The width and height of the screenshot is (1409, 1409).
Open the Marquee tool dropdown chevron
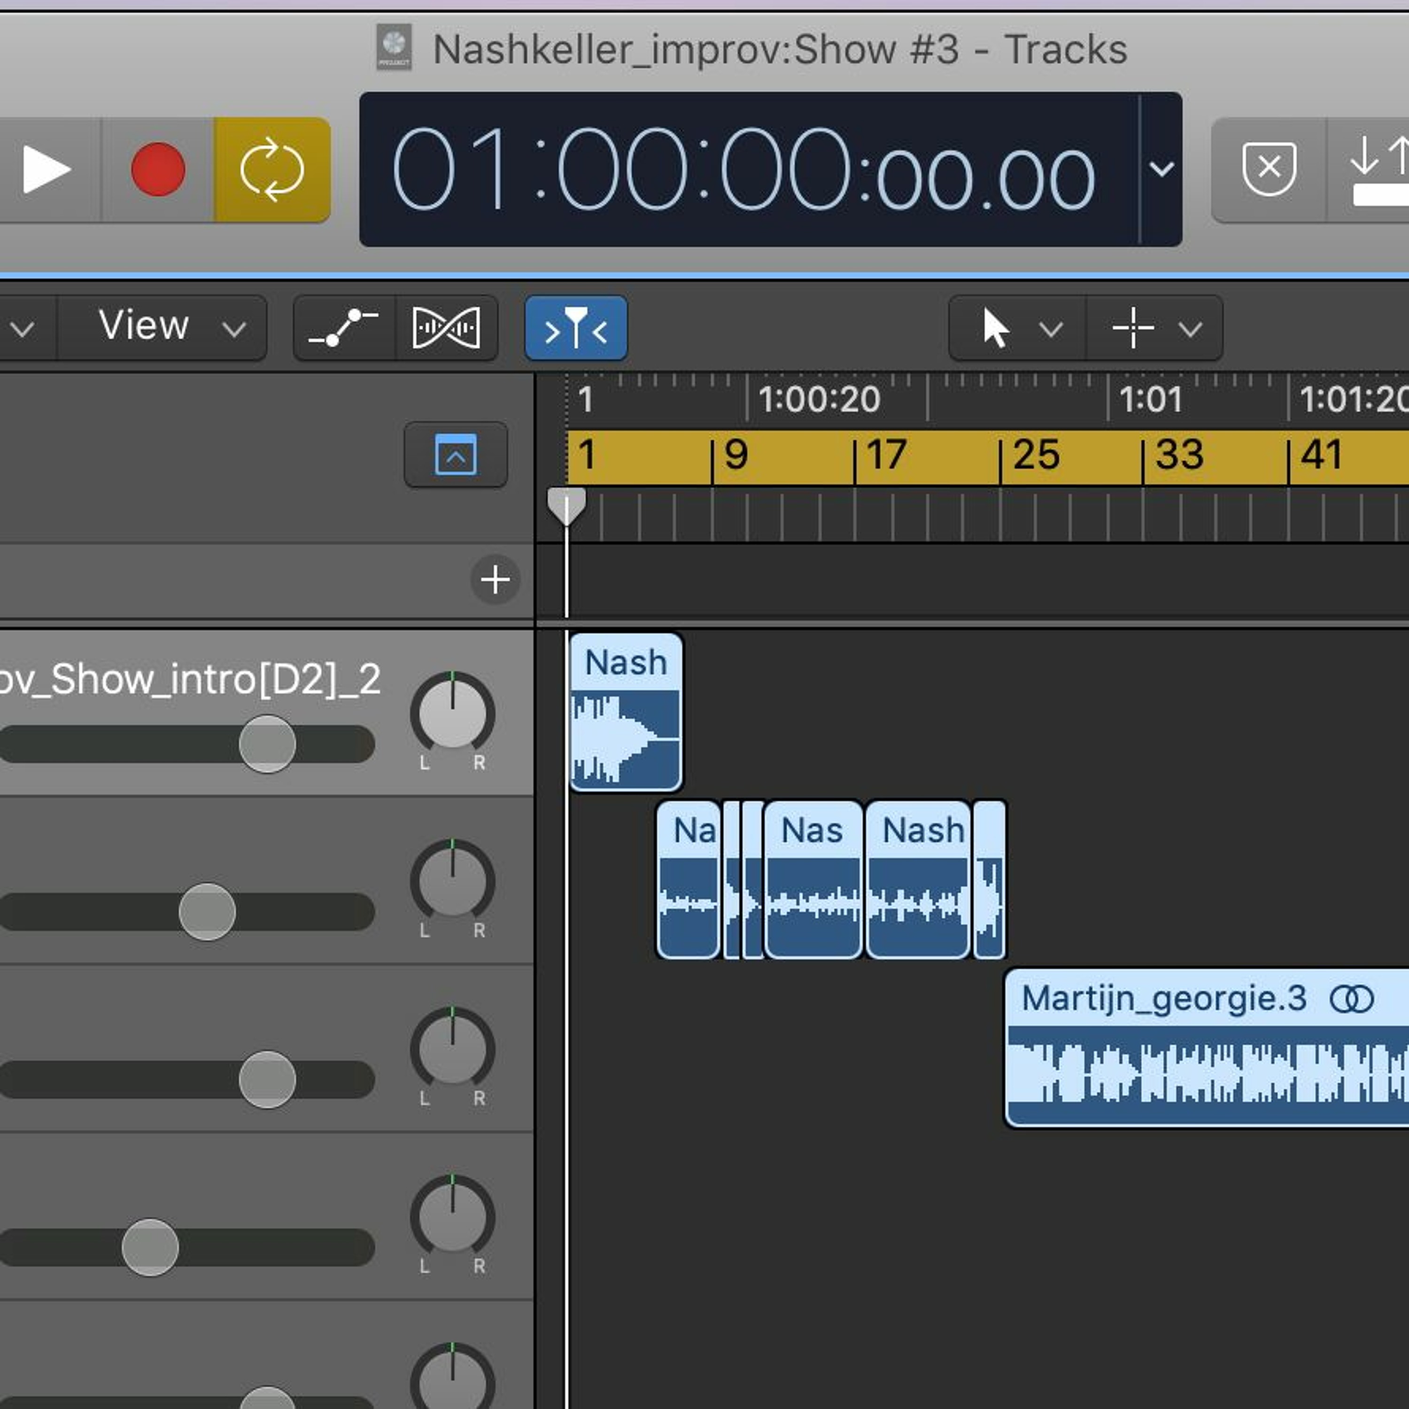[x=1190, y=330]
